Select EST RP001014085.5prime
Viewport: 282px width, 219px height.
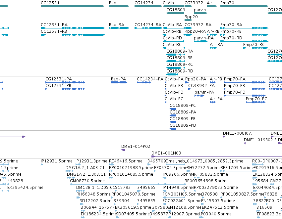[x=111, y=178]
